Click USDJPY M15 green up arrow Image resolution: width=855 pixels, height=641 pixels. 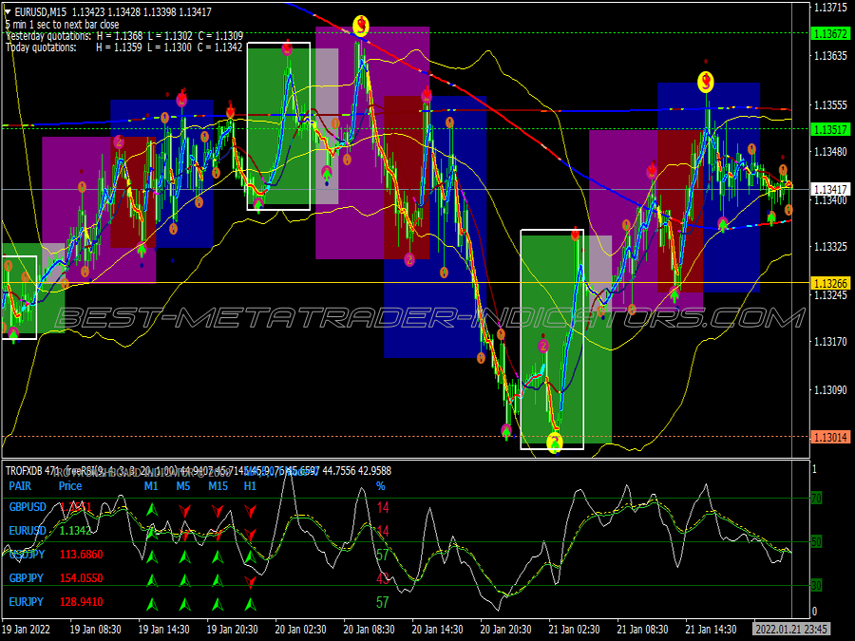pyautogui.click(x=218, y=557)
